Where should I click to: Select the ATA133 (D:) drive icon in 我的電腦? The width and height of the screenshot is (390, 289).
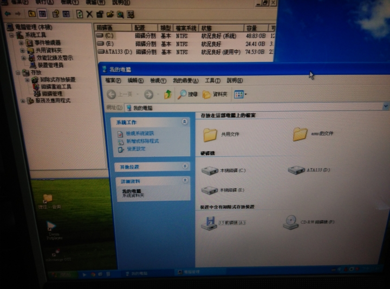(x=296, y=170)
